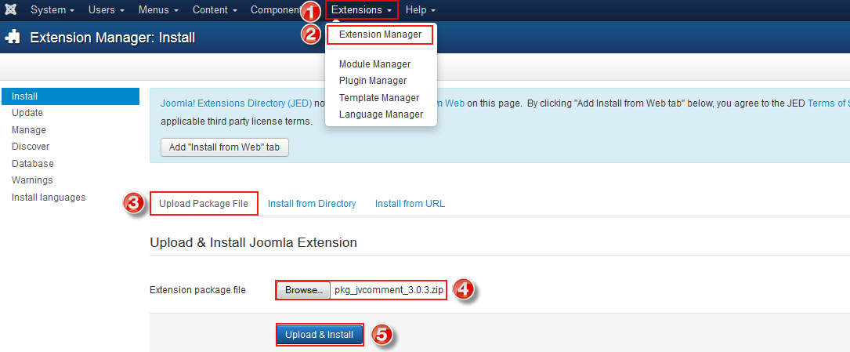Open the Install from URL tab

point(410,204)
